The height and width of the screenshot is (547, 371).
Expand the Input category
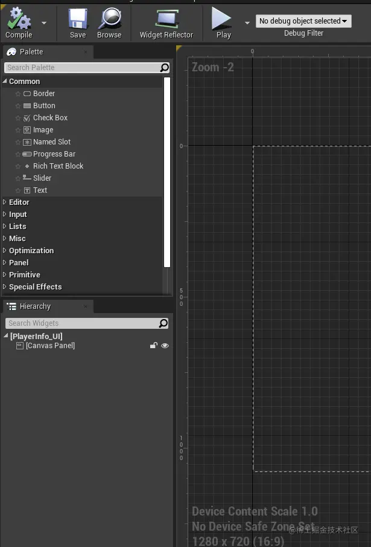[x=5, y=214]
